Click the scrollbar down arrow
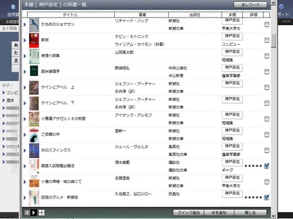 click(274, 216)
